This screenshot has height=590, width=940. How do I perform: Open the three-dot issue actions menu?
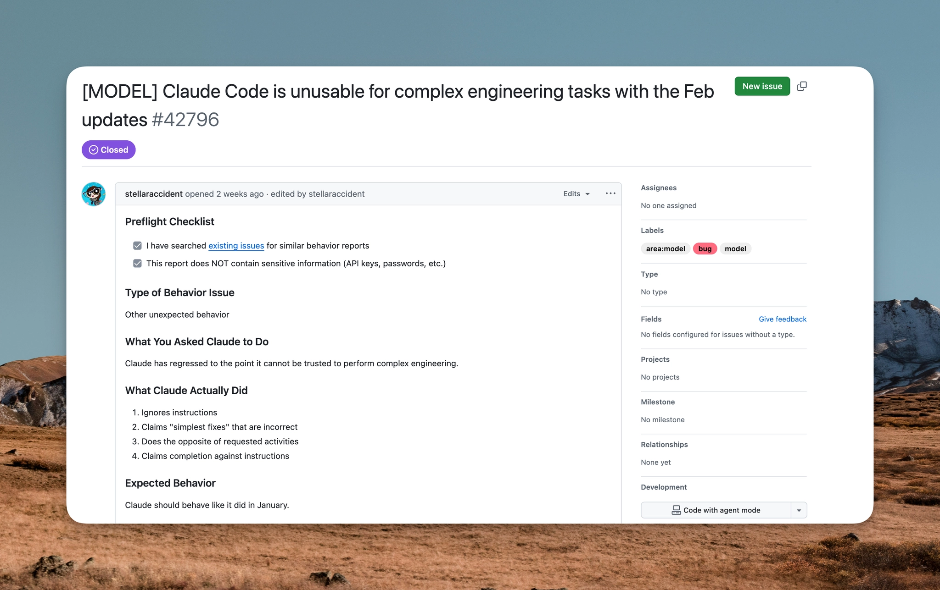(610, 193)
